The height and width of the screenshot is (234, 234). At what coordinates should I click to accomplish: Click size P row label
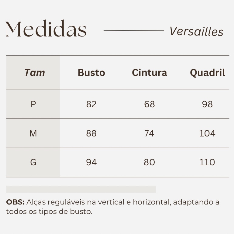(x=33, y=104)
